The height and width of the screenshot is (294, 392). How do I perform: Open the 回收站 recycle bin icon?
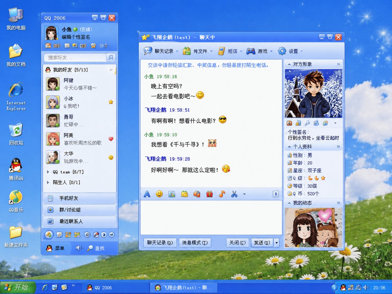[16, 134]
